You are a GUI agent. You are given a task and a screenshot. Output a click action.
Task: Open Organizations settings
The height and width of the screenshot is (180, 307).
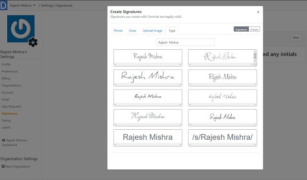[11, 85]
